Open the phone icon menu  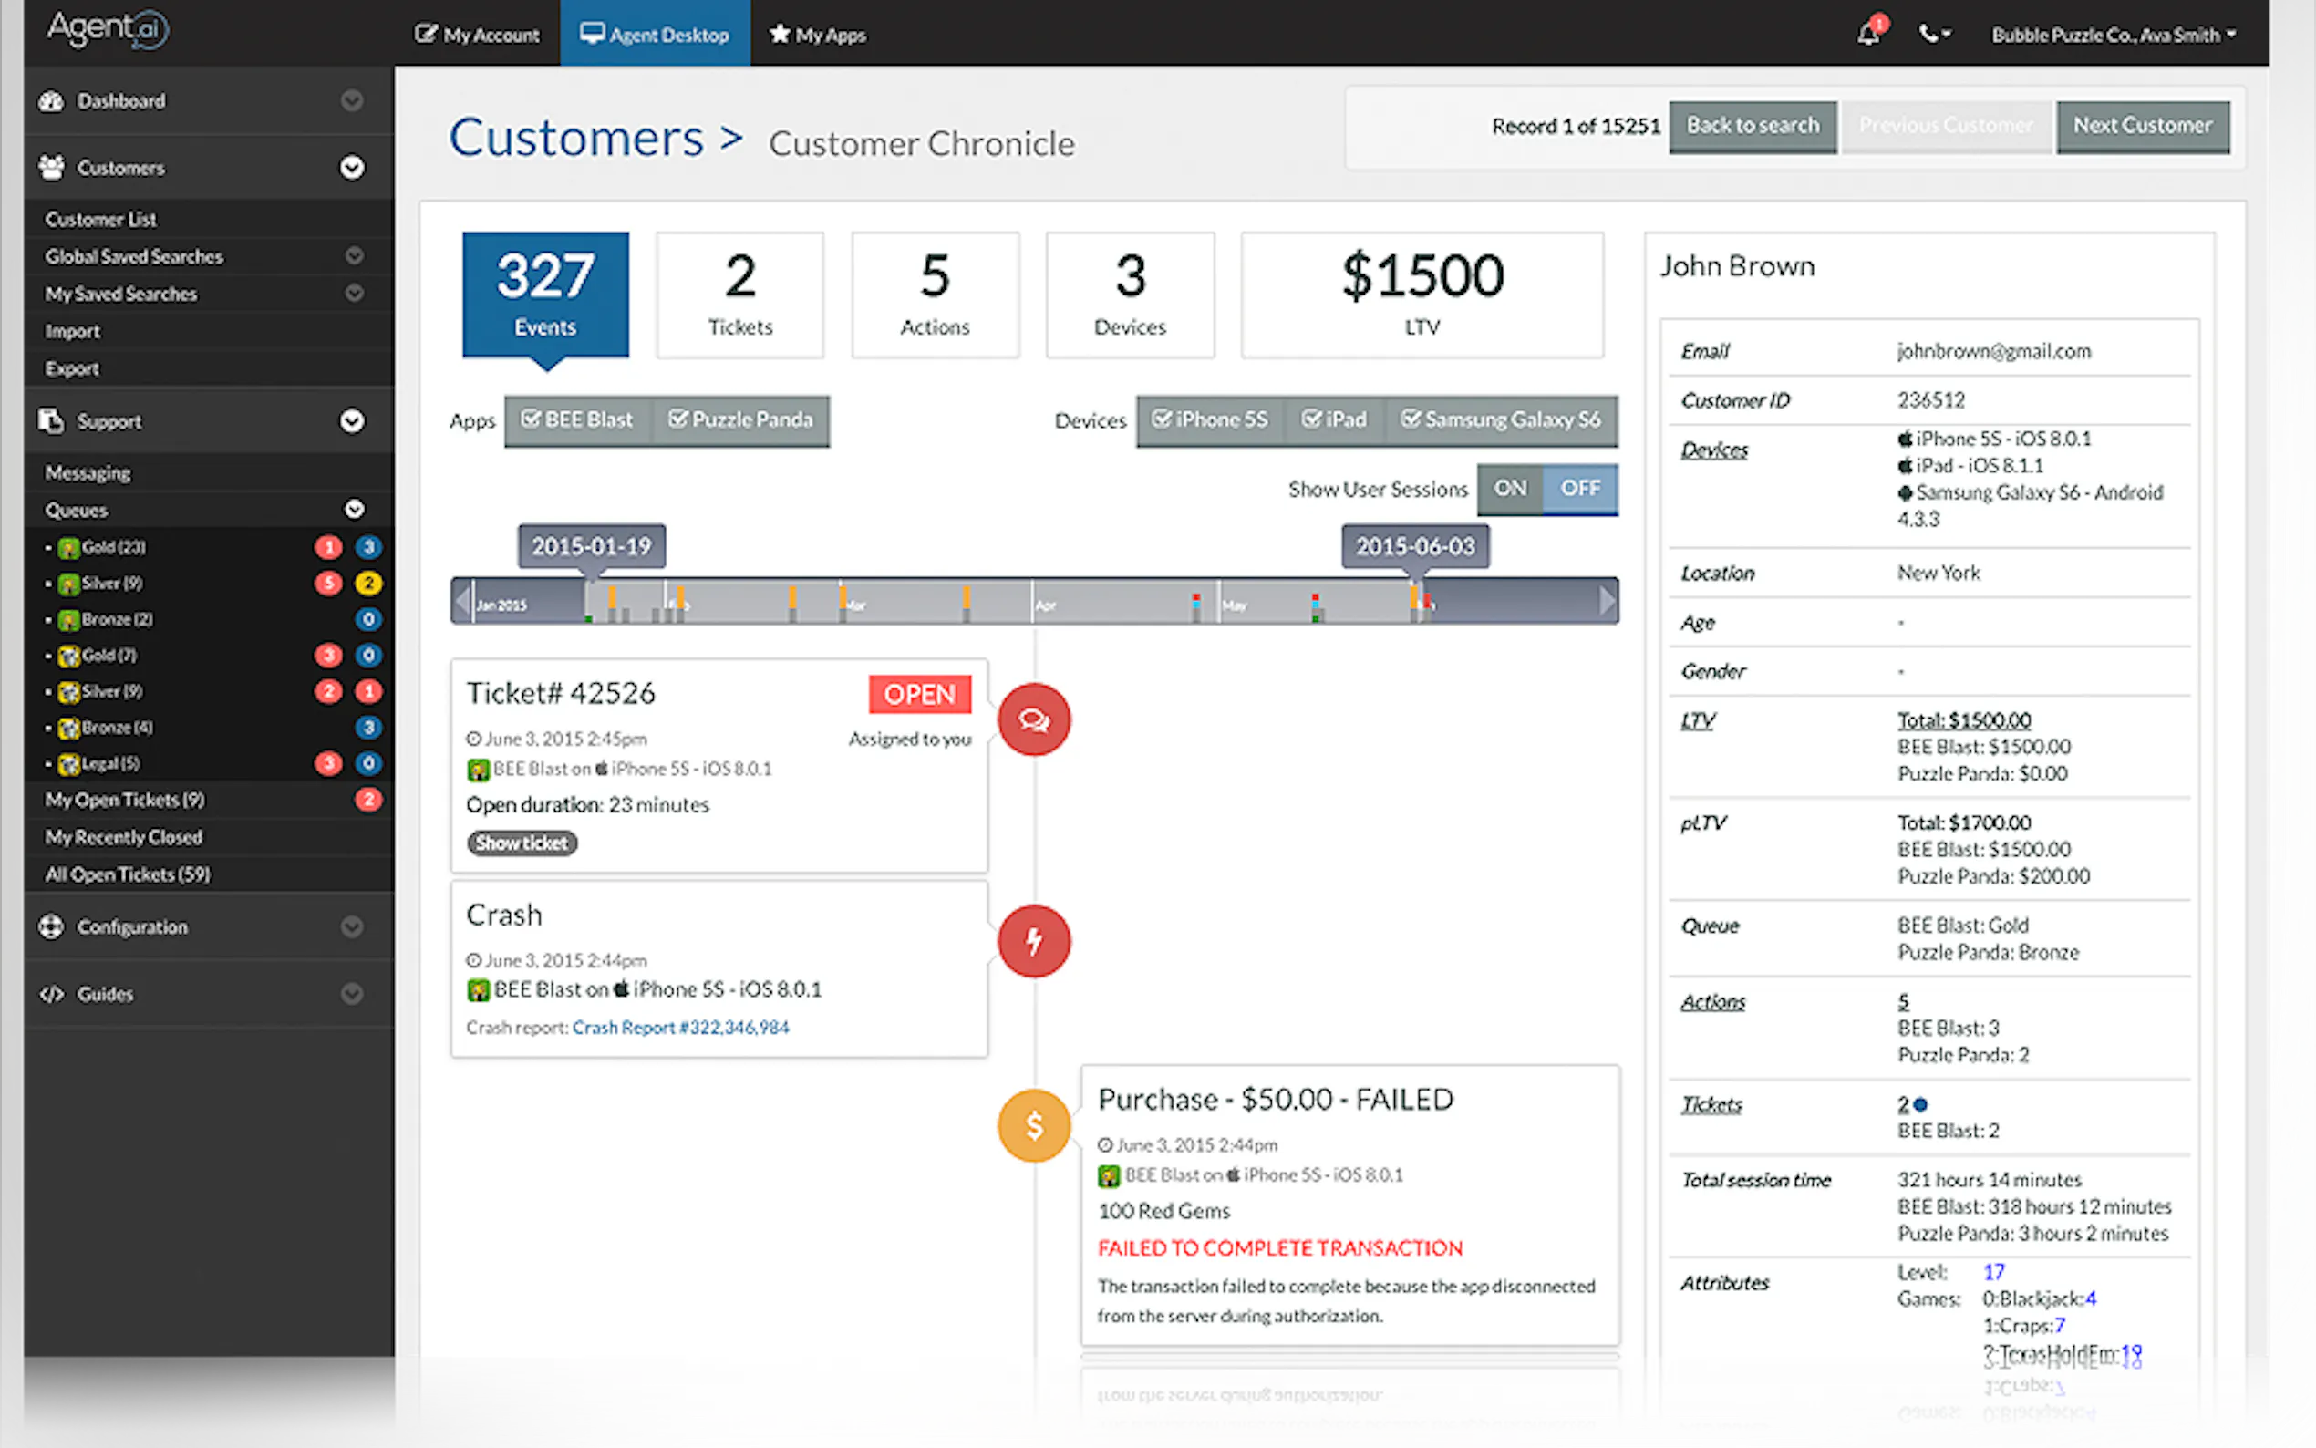pos(1934,35)
